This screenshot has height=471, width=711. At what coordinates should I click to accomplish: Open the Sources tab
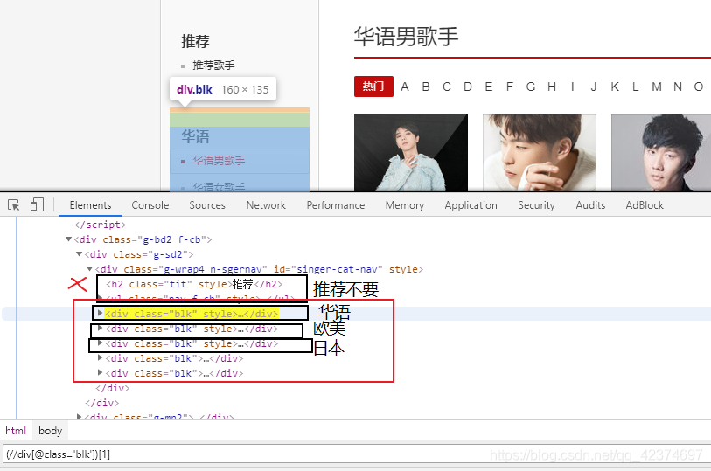pos(207,205)
